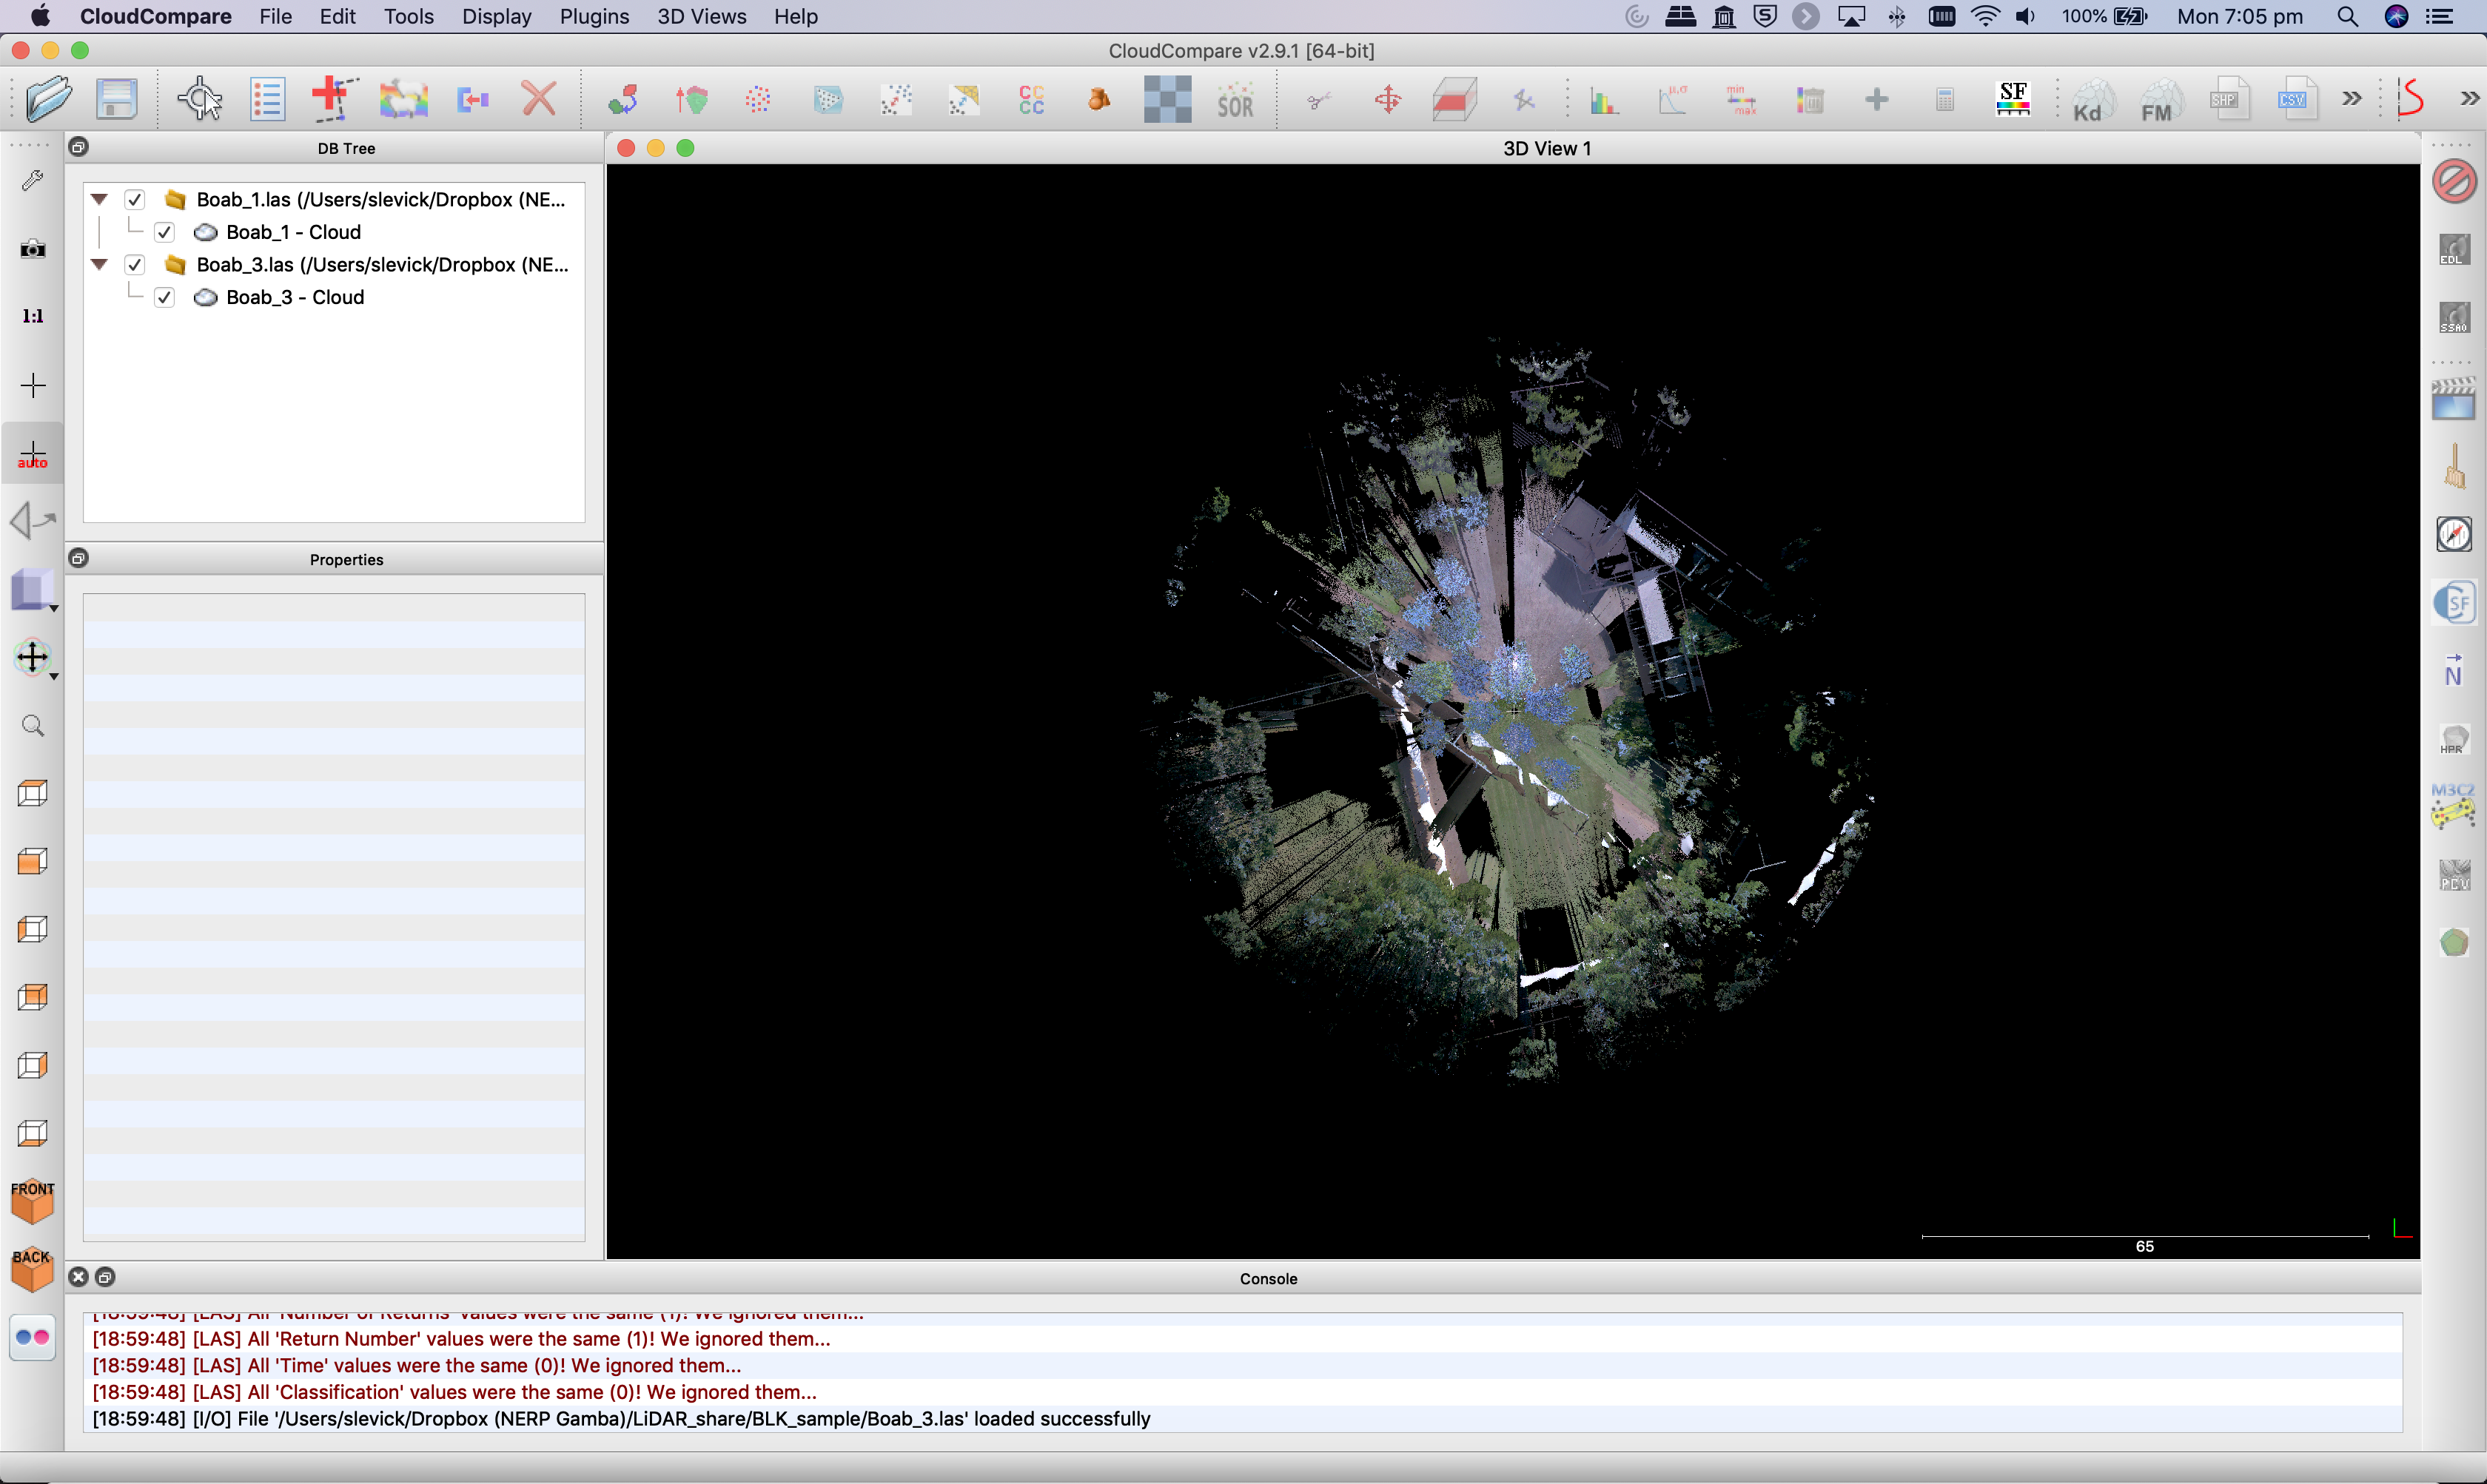Open the animation clapperboard plugin
The image size is (2487, 1484).
(x=2454, y=398)
